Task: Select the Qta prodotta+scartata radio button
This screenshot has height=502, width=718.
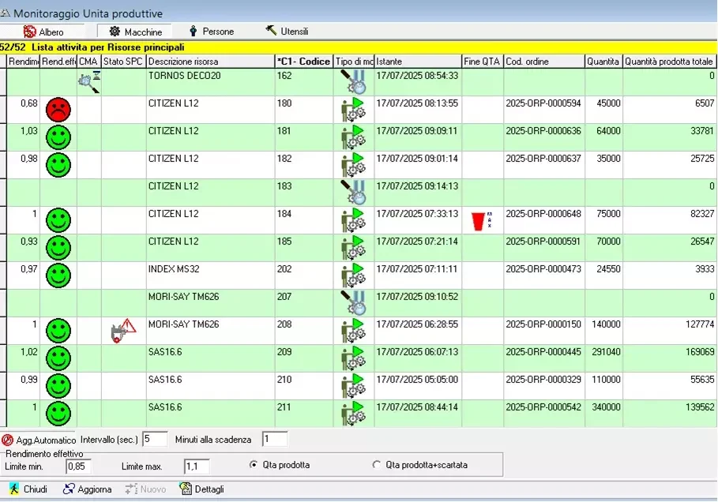Action: pyautogui.click(x=377, y=465)
